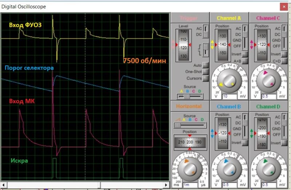291x190 pixels.
Task: Click the Channel C panel header
Action: point(268,18)
